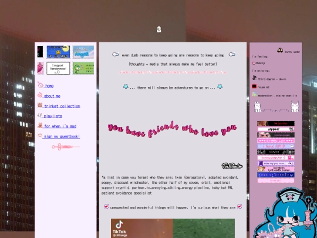The width and height of the screenshot is (317, 238).
Task: Open the for when i'm sad link
Action: (60, 126)
